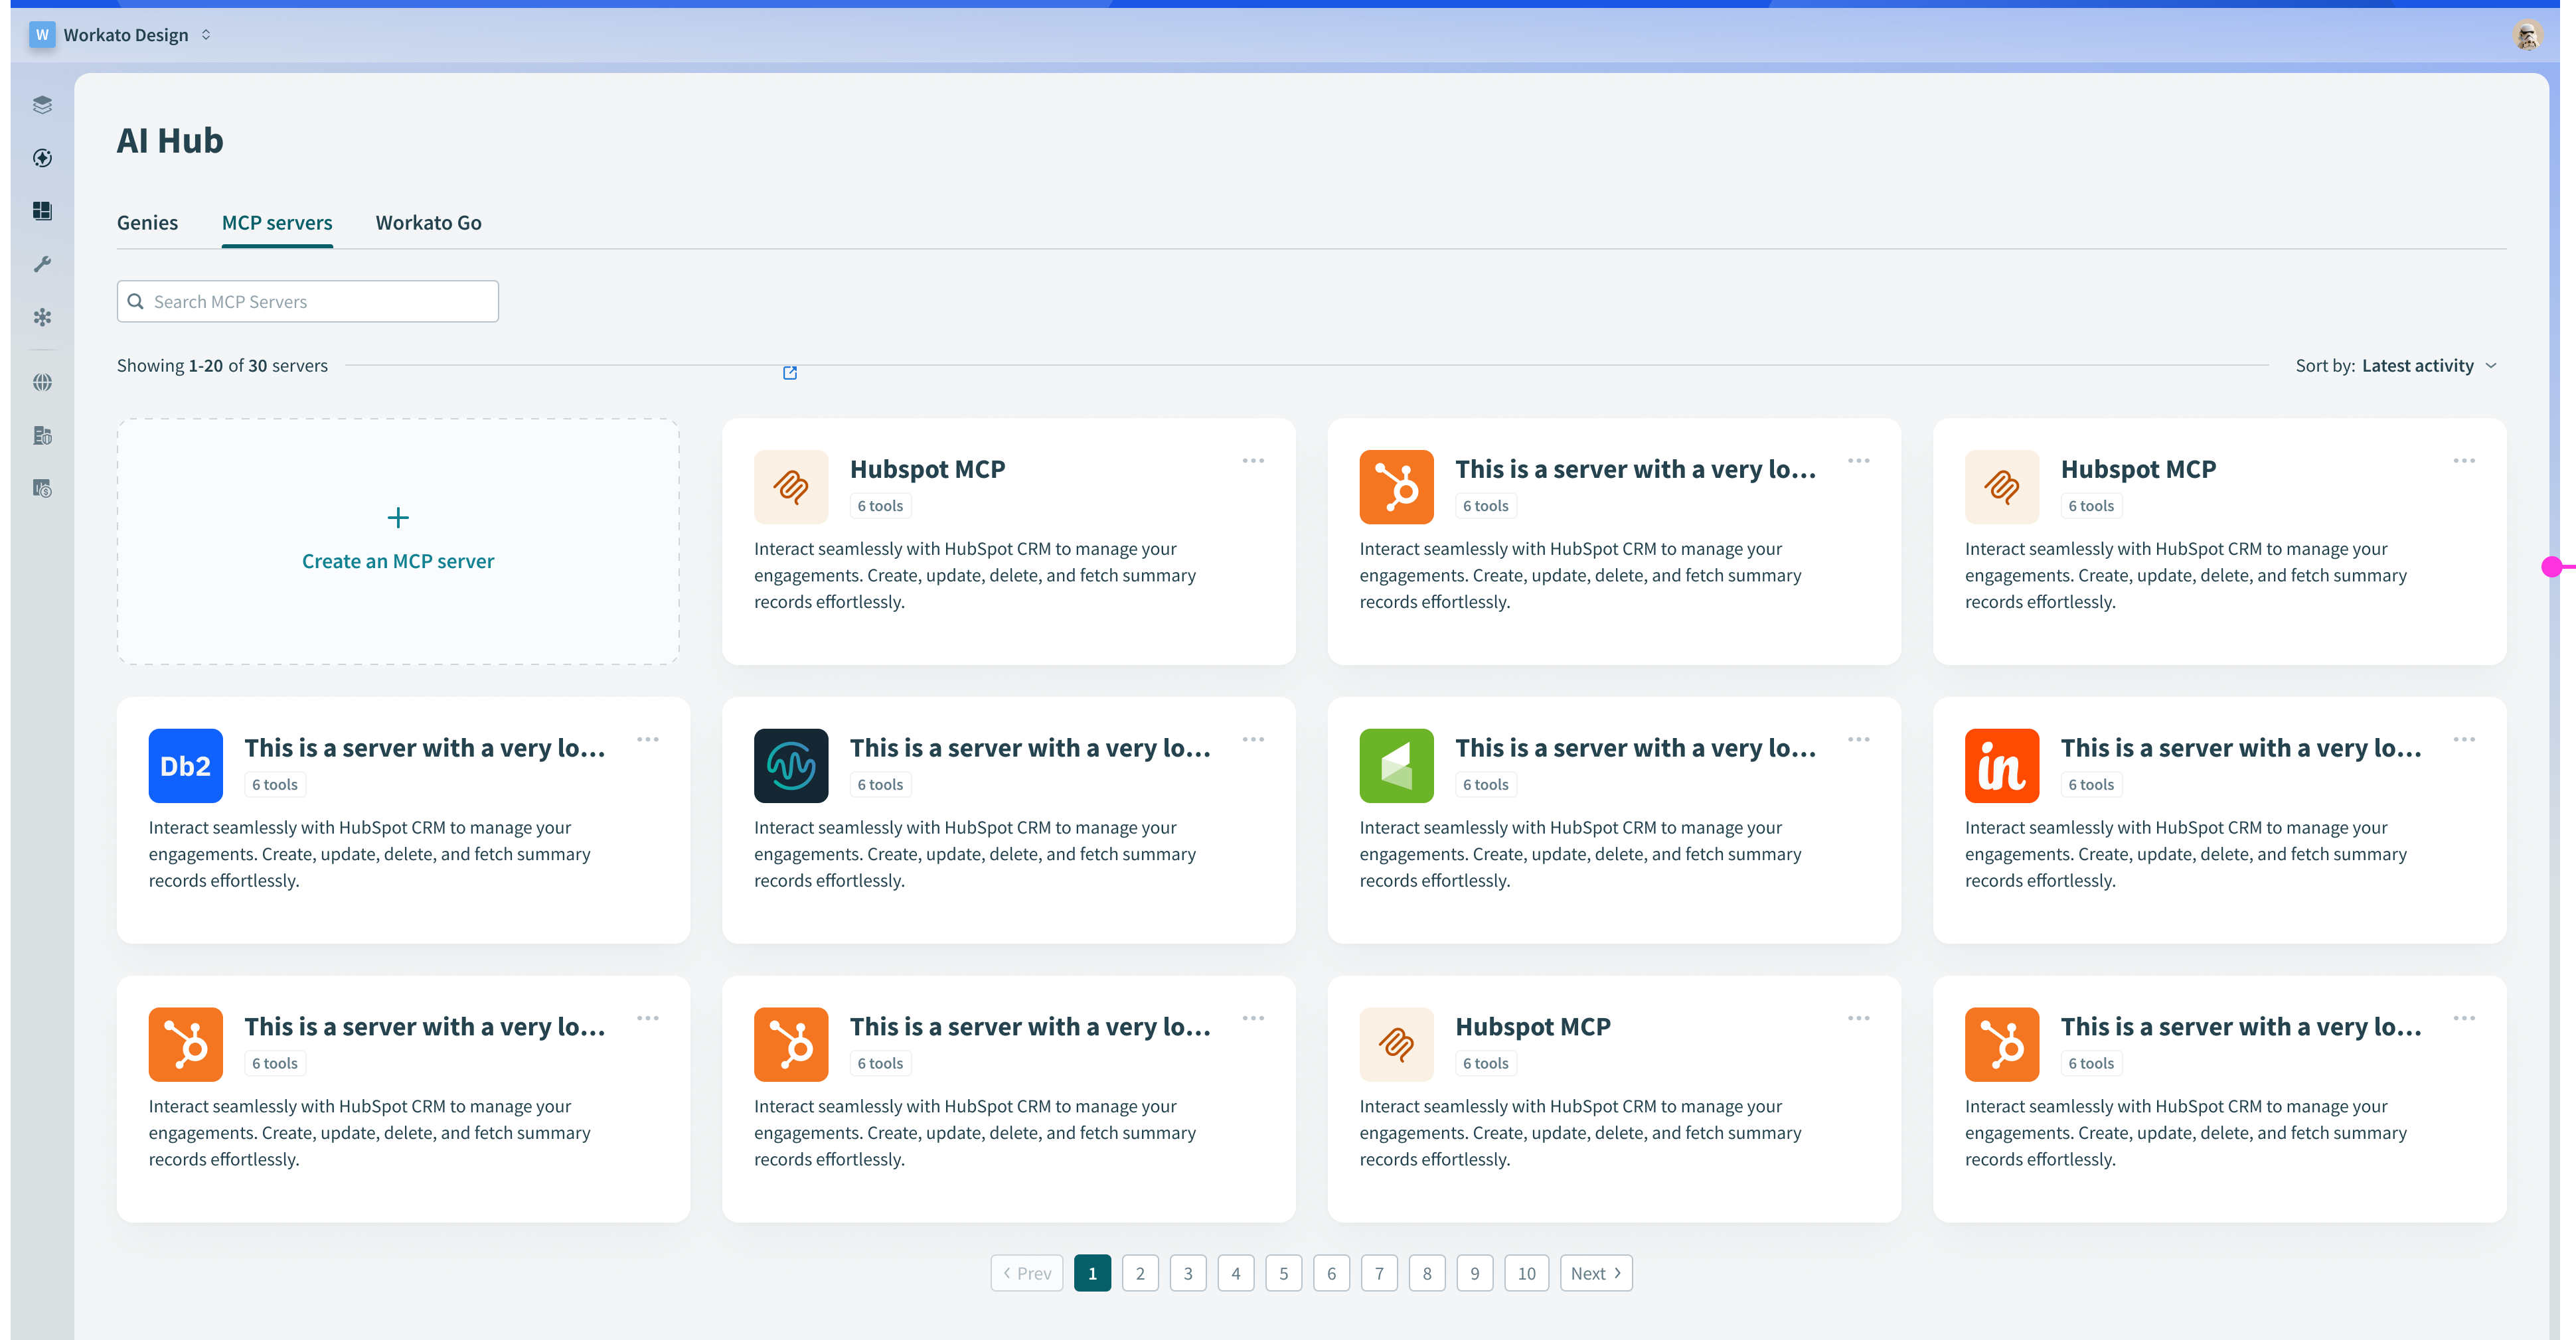The height and width of the screenshot is (1340, 2576).
Task: Click the AI Hub page heading
Action: click(170, 141)
